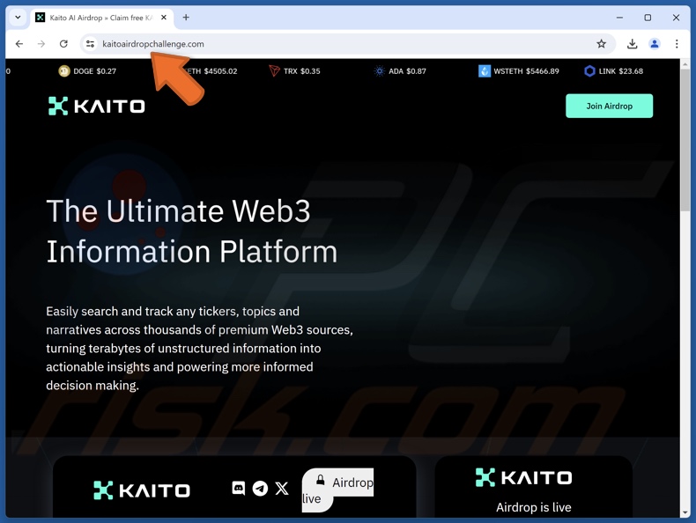Select the Kaito AI Airdrop browser tab
This screenshot has height=523, width=696.
[x=101, y=18]
